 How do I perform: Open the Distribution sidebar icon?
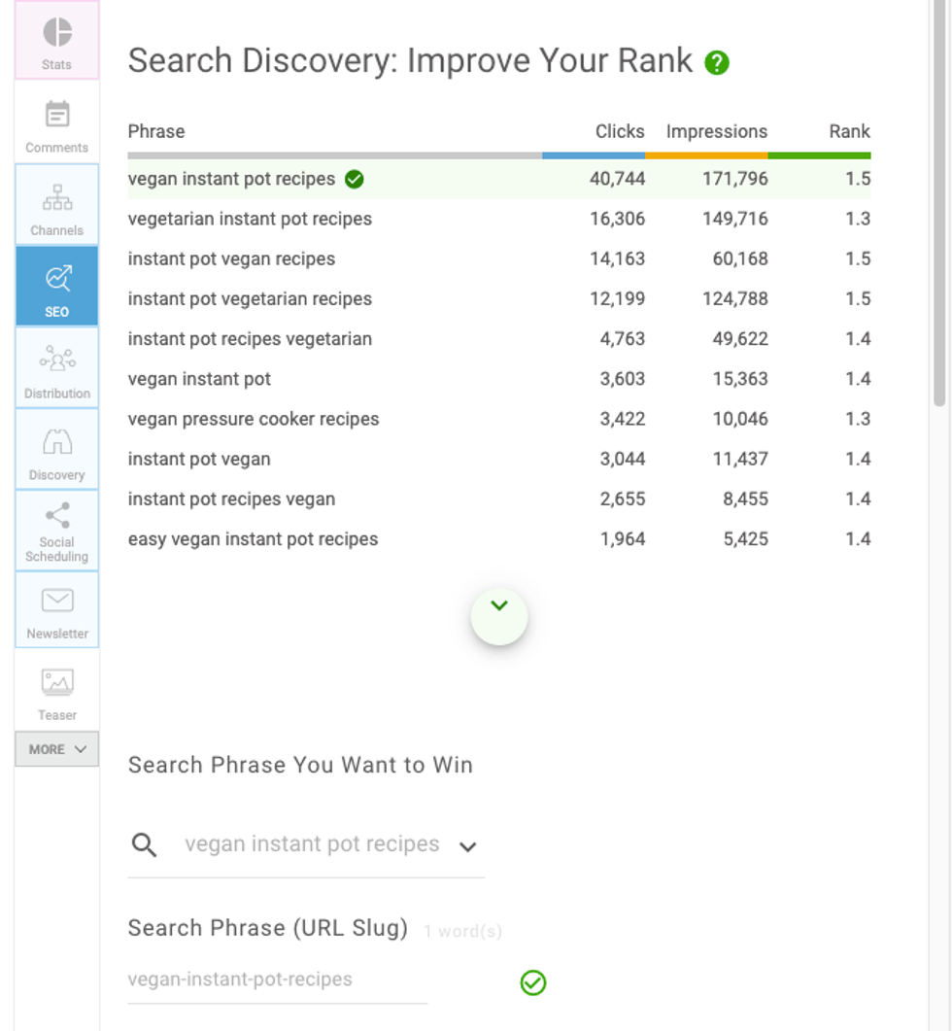[x=57, y=369]
